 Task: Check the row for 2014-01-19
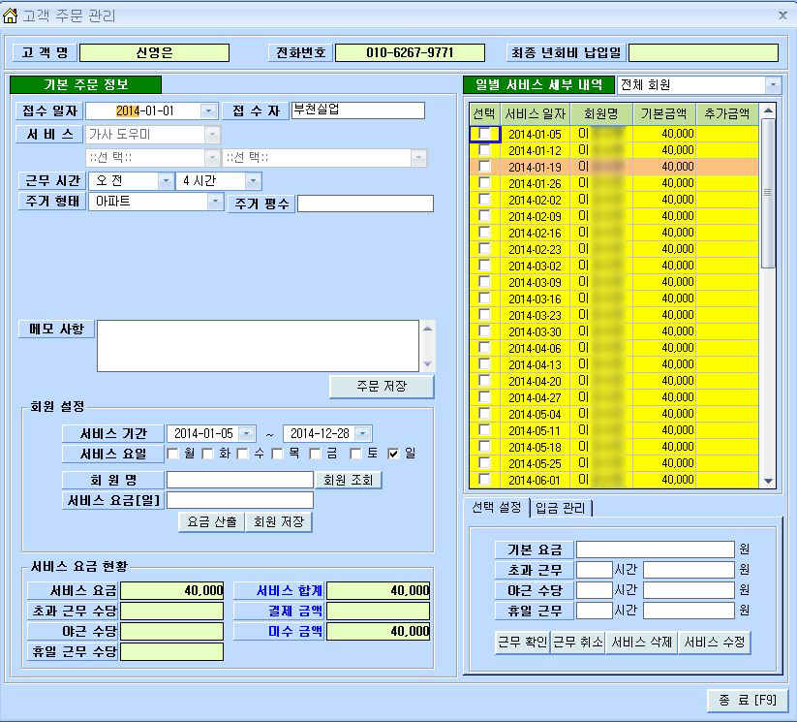[x=484, y=167]
